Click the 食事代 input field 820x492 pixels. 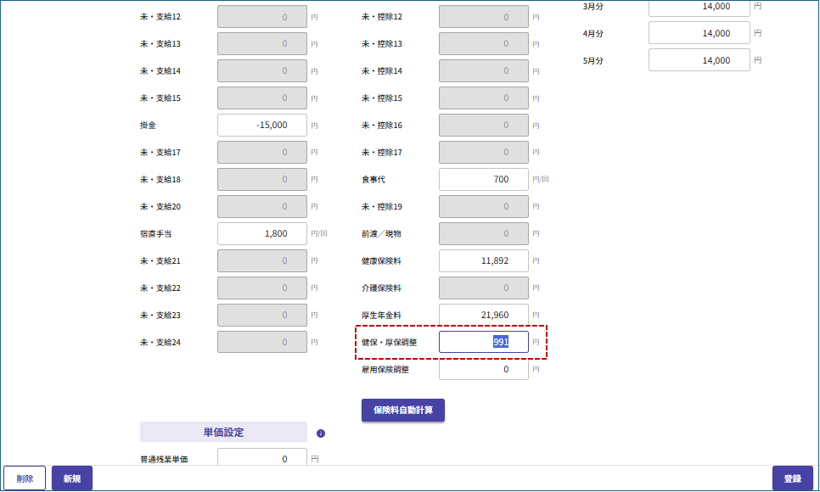click(x=483, y=179)
